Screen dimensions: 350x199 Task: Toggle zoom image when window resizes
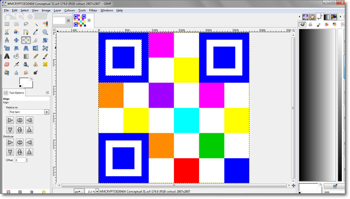294,30
